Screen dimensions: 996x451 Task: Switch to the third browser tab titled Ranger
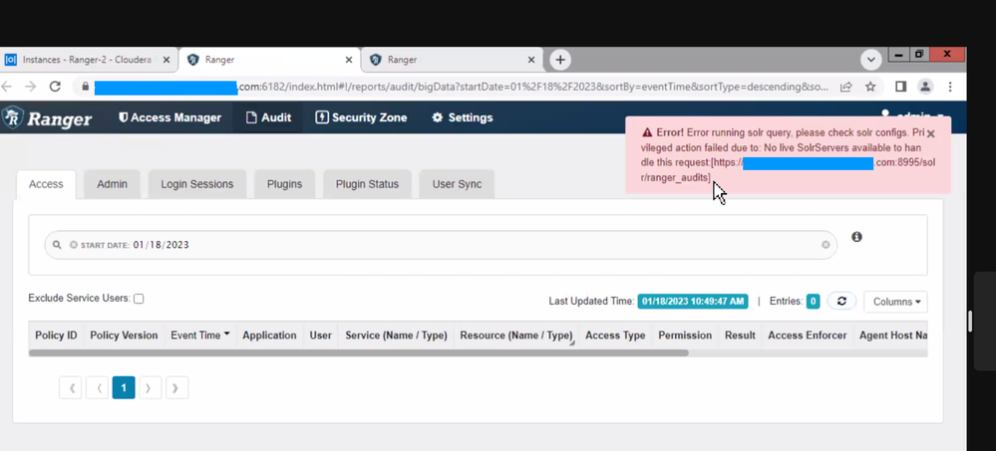453,60
